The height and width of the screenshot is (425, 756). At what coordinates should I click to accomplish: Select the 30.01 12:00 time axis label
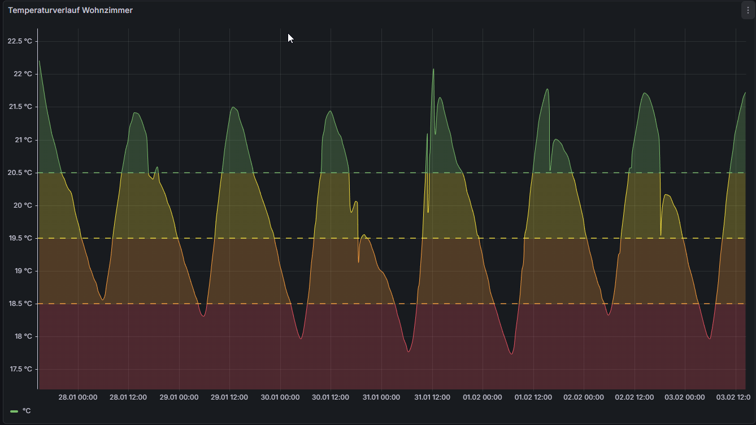[331, 397]
